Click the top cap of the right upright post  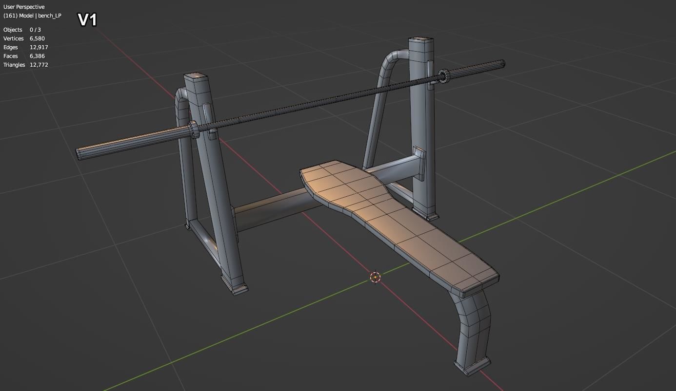pyautogui.click(x=422, y=39)
